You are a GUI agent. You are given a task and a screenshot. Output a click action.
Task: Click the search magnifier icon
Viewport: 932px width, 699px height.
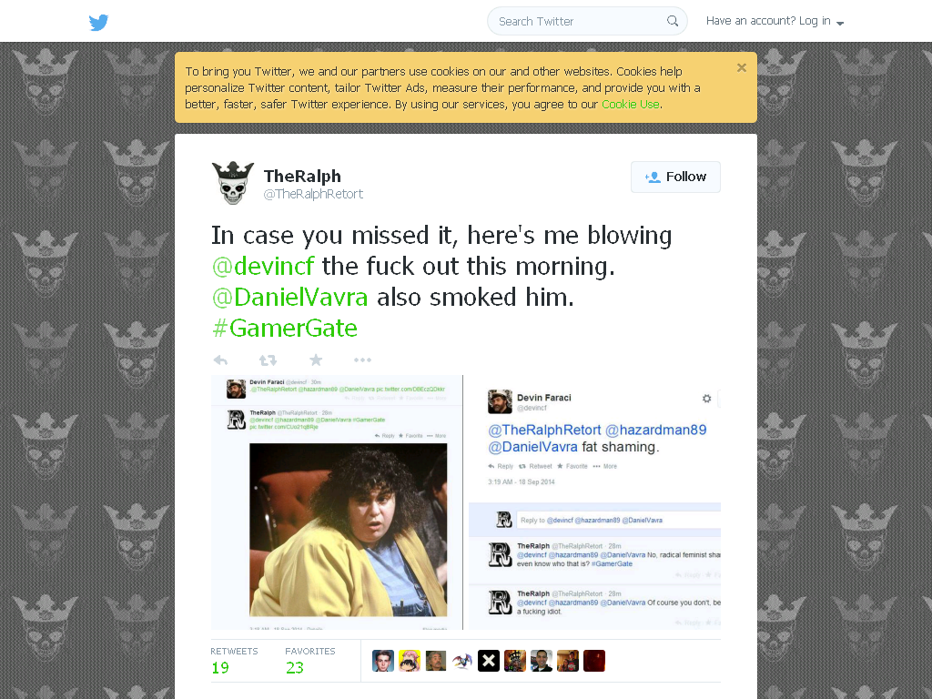pos(673,22)
